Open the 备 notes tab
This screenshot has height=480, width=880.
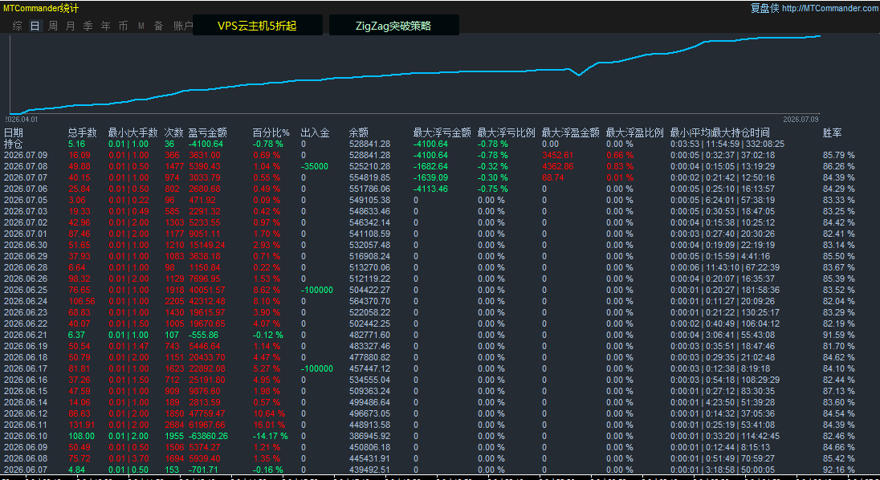158,26
